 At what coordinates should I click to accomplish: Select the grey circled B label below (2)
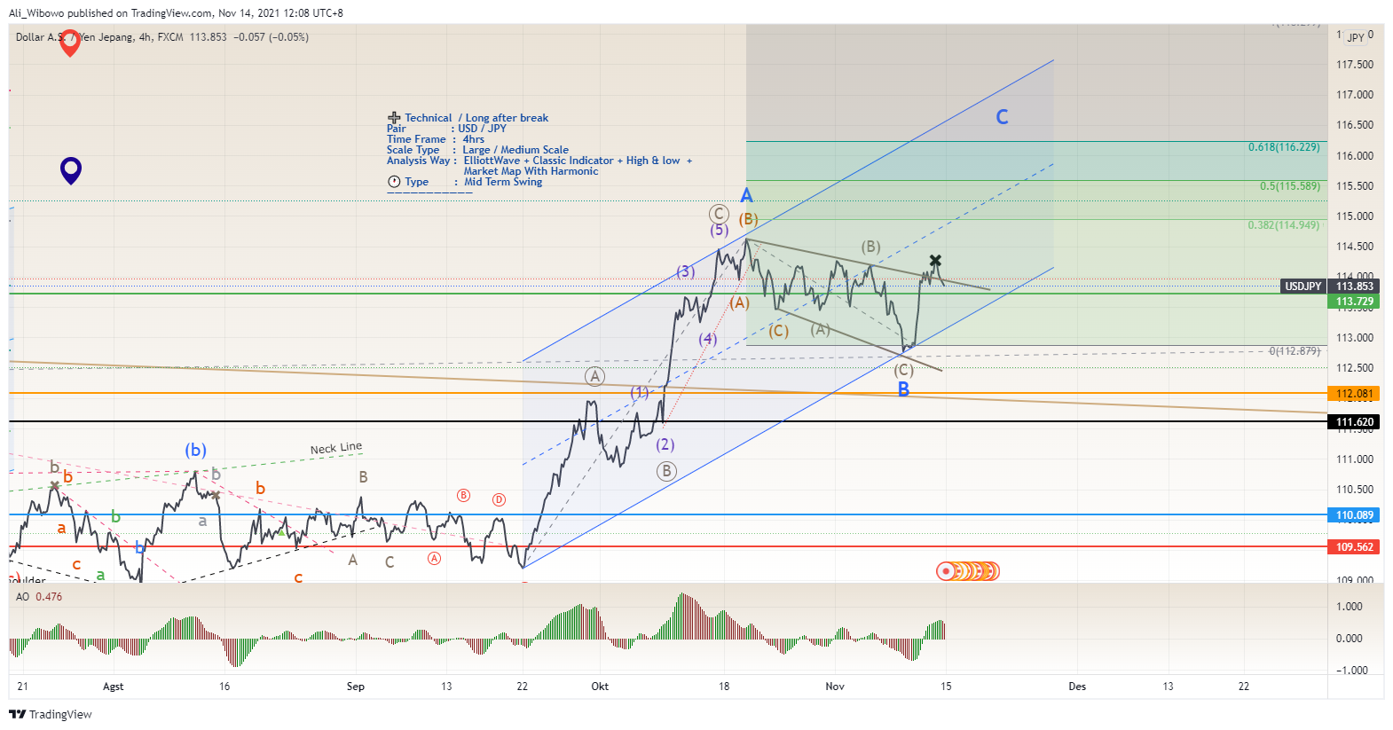(666, 471)
